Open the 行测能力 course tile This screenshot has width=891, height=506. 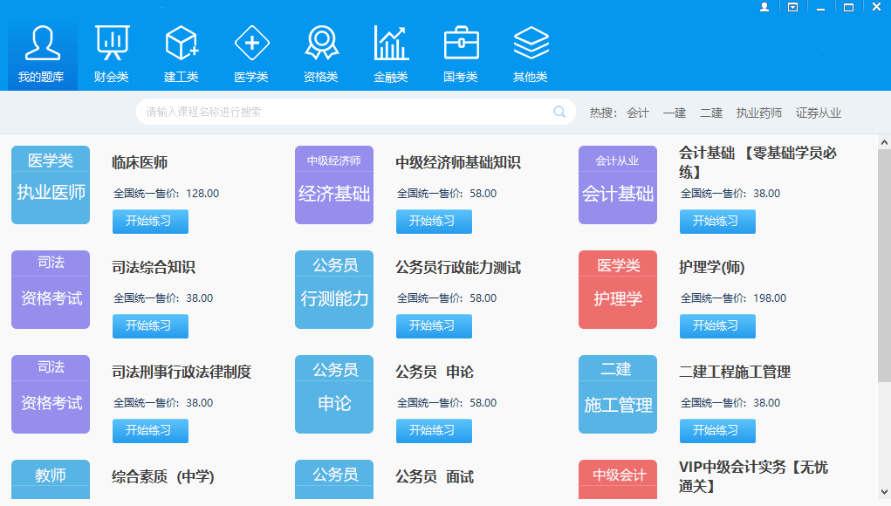(x=334, y=290)
